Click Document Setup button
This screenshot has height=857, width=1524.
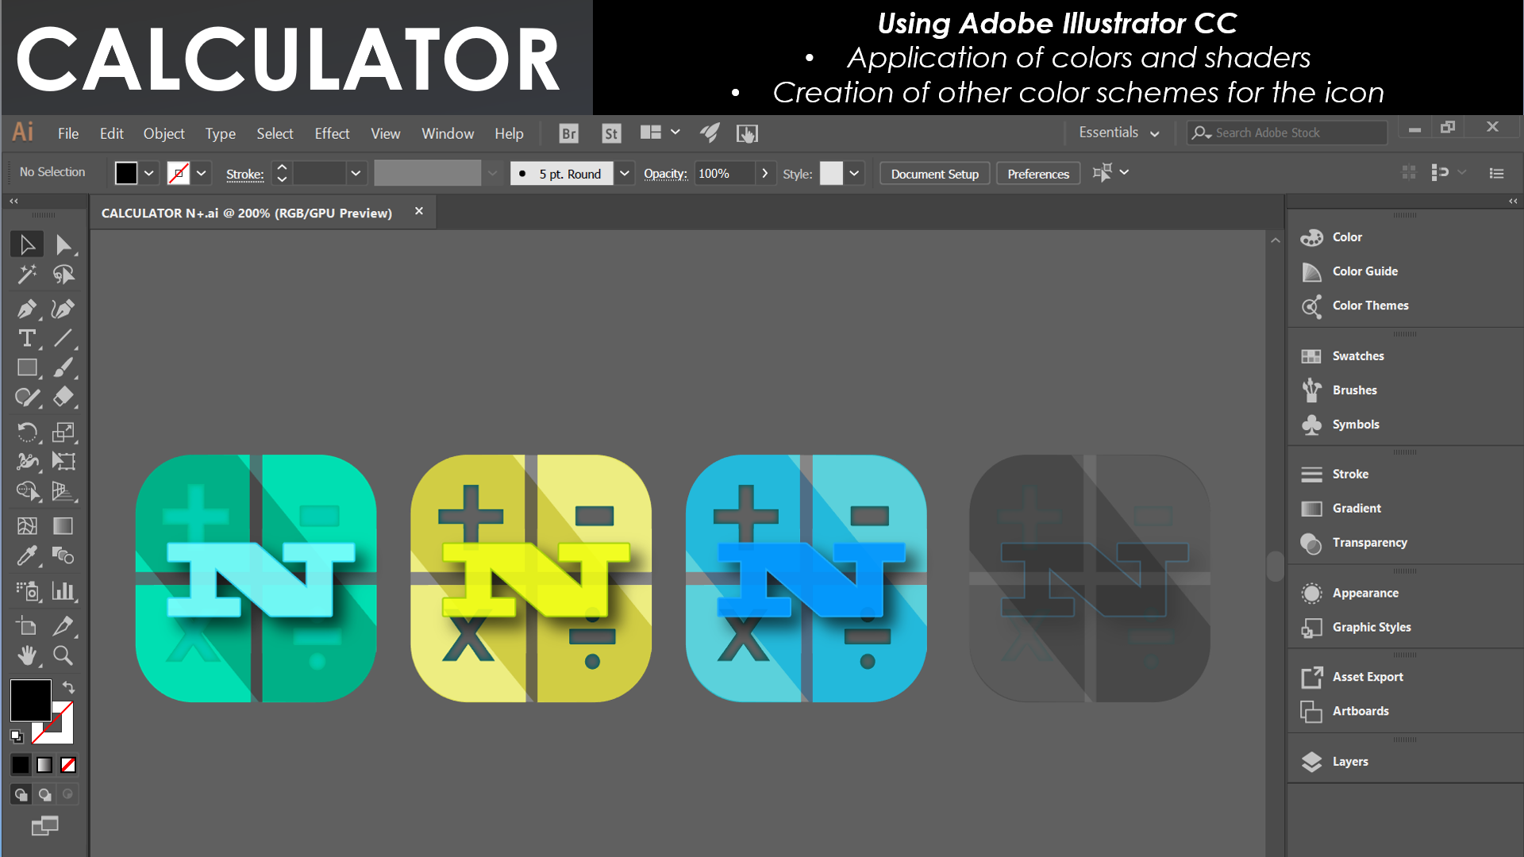[934, 174]
